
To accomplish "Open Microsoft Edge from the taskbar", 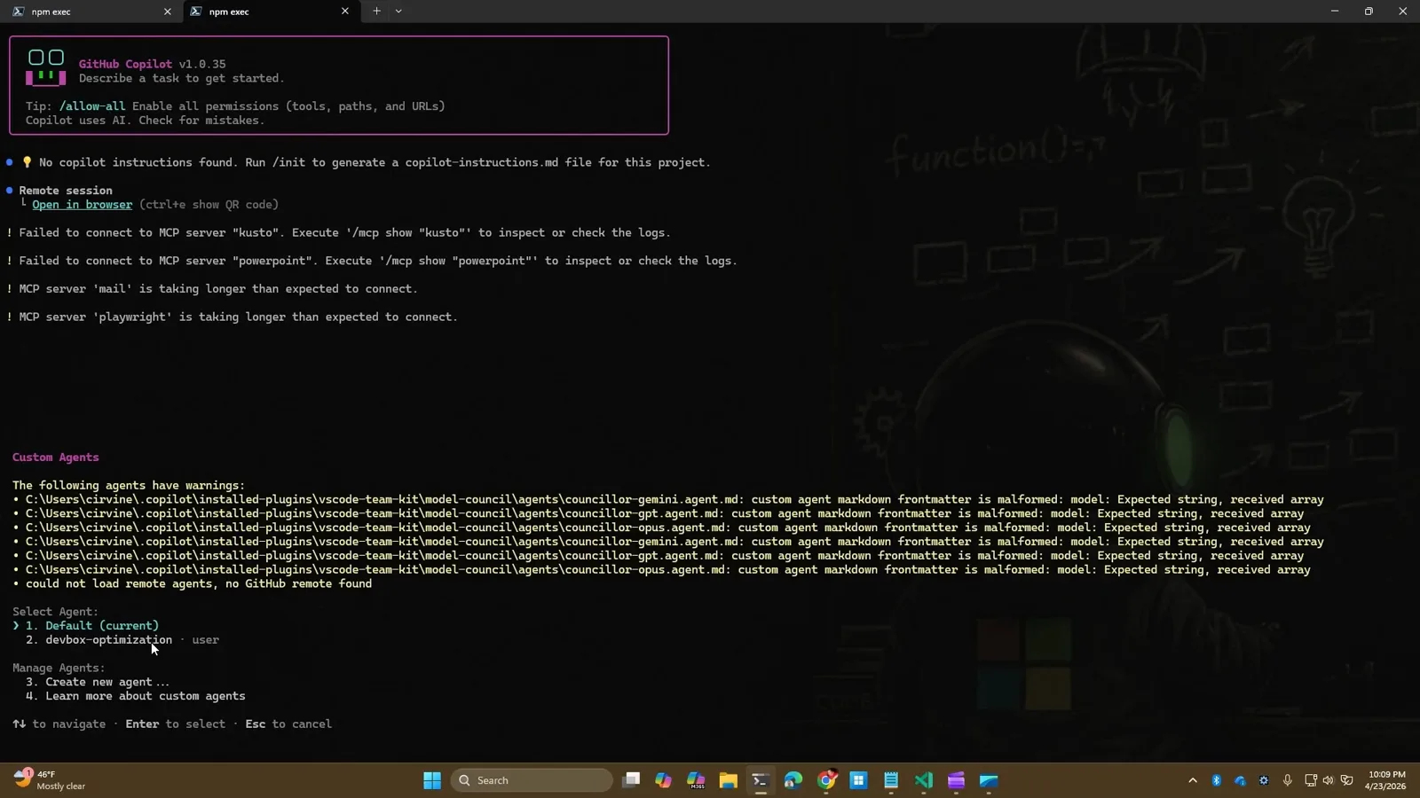I will [793, 780].
